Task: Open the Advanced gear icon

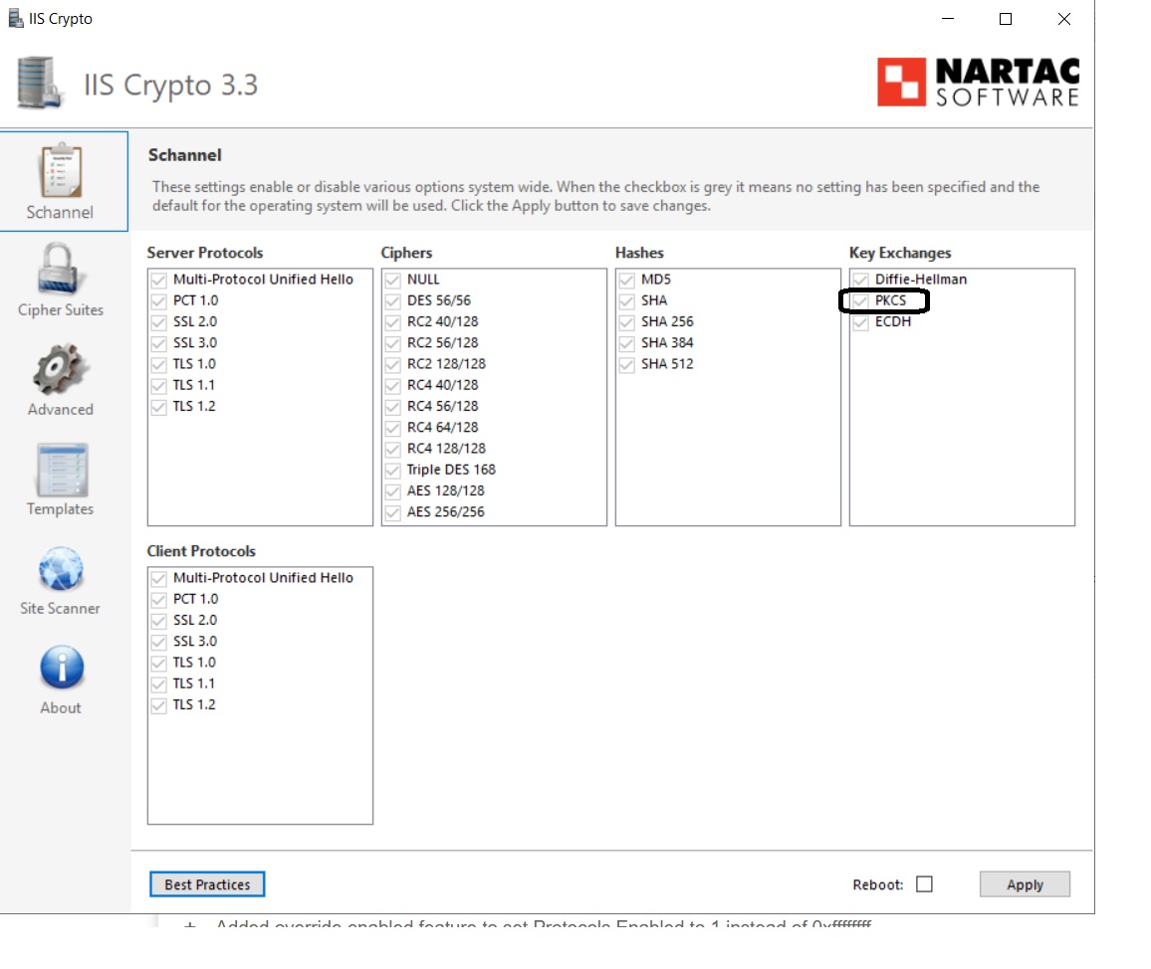Action: pos(60,368)
